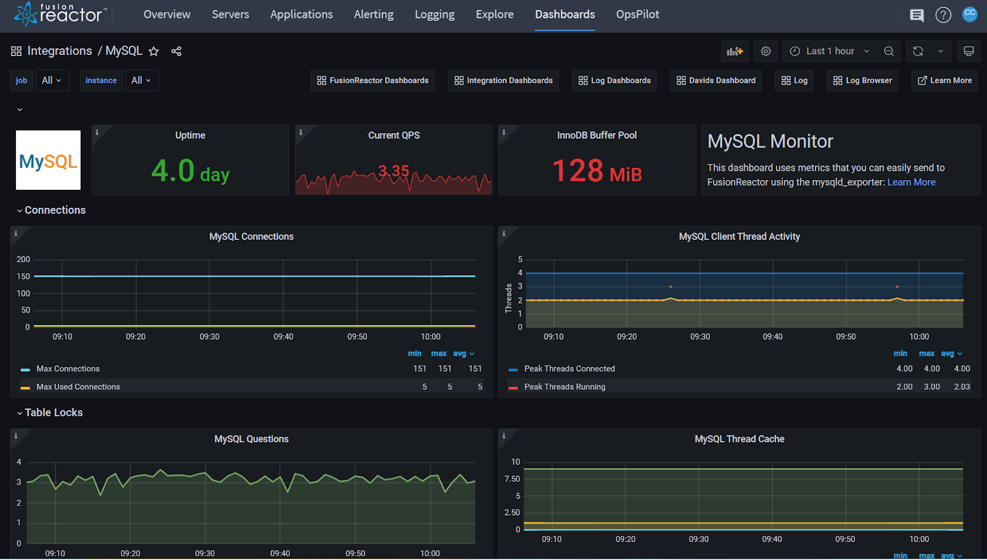Image resolution: width=987 pixels, height=560 pixels.
Task: Open the help question mark icon
Action: pyautogui.click(x=943, y=15)
